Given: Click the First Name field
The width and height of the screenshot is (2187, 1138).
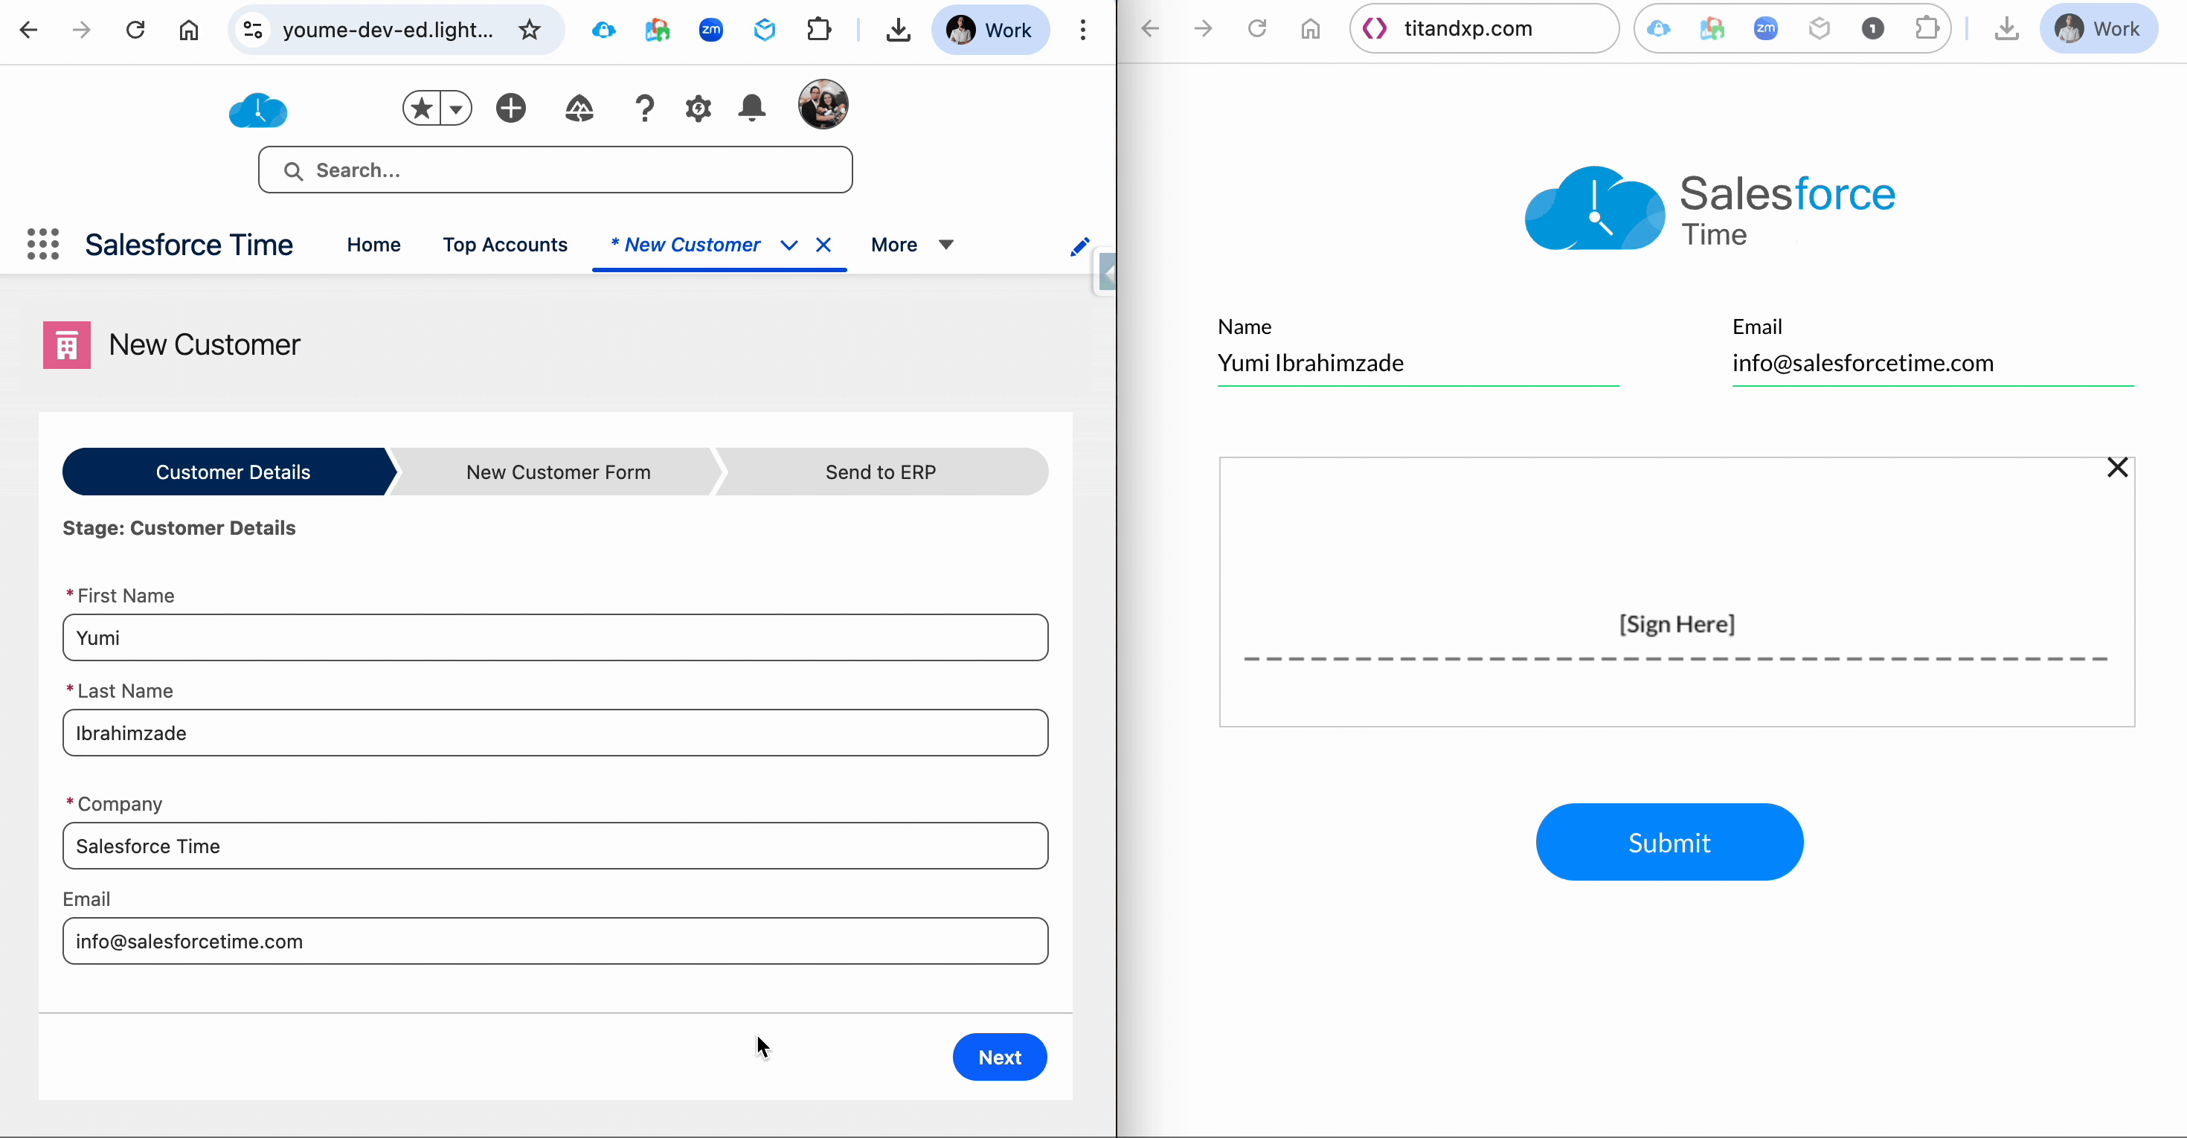Looking at the screenshot, I should coord(555,637).
